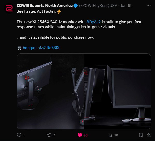Click the repost count of 2

(54, 135)
